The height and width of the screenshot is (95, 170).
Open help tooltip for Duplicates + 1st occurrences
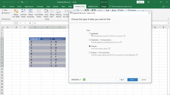[x=121, y=42]
